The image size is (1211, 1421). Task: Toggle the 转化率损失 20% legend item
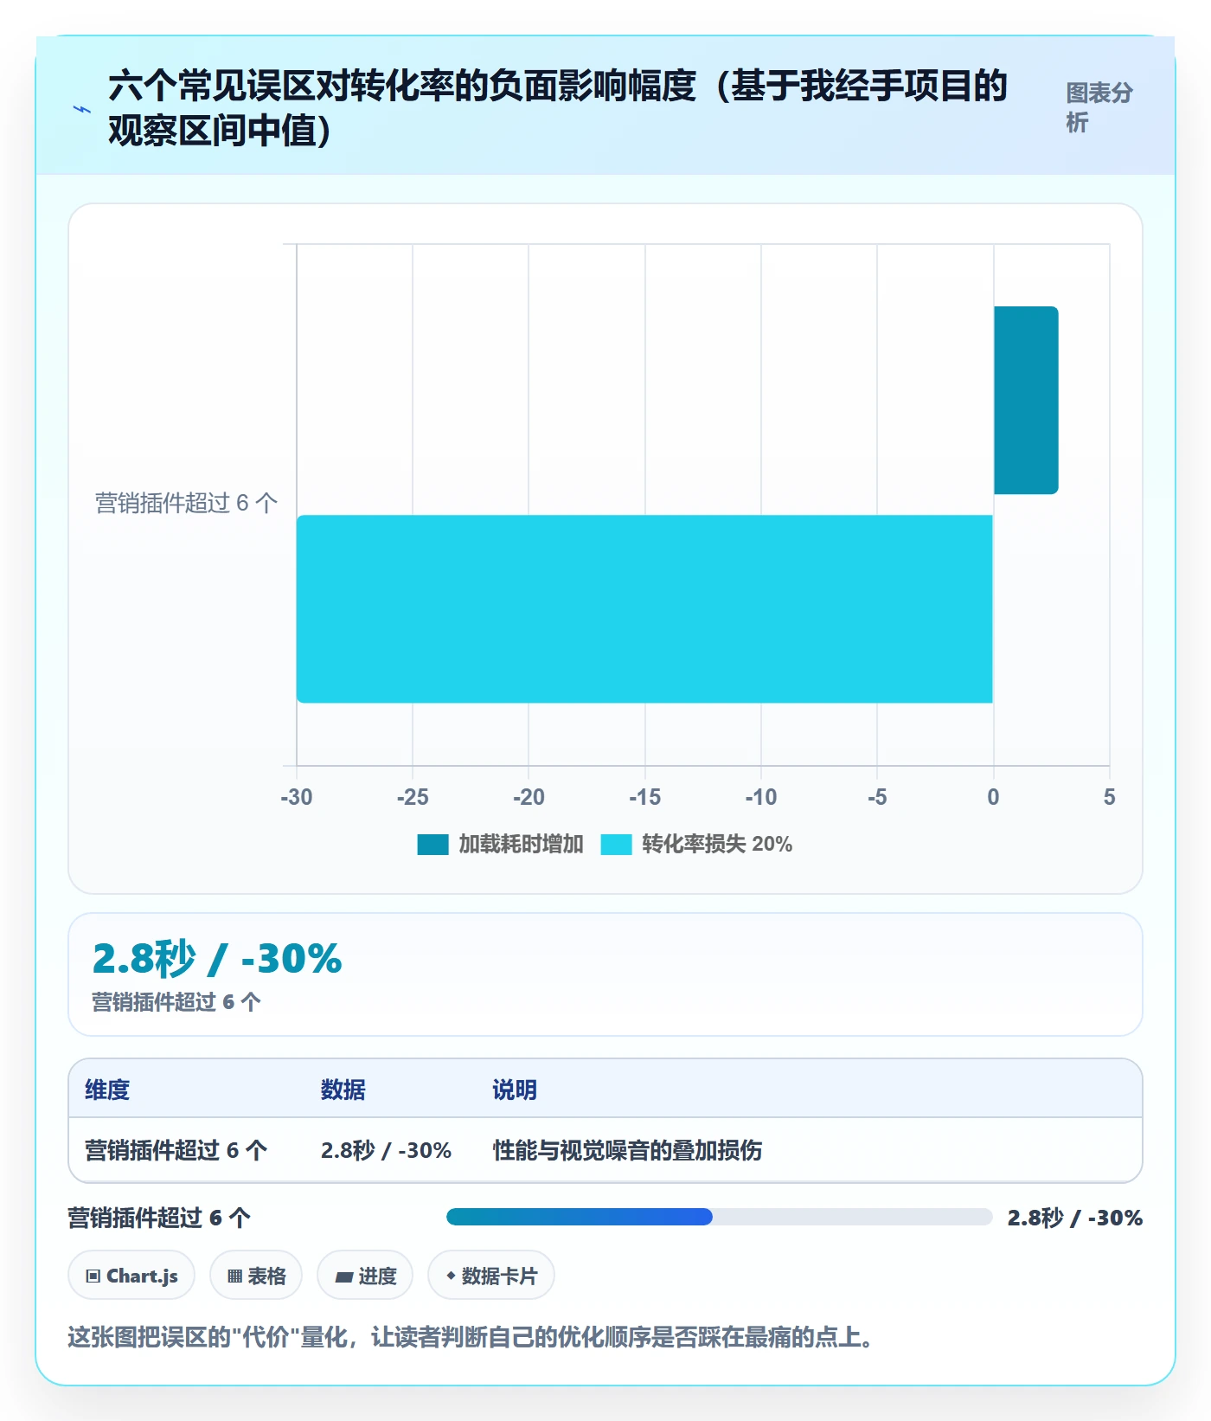pos(696,844)
